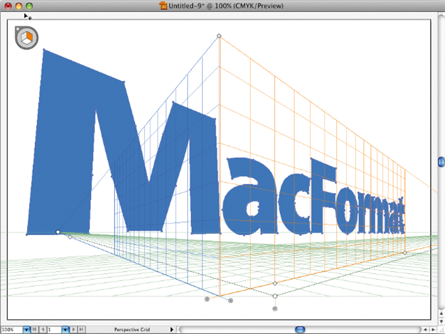Click the scroll down arrow at bottom right
The image size is (445, 334).
[x=441, y=321]
